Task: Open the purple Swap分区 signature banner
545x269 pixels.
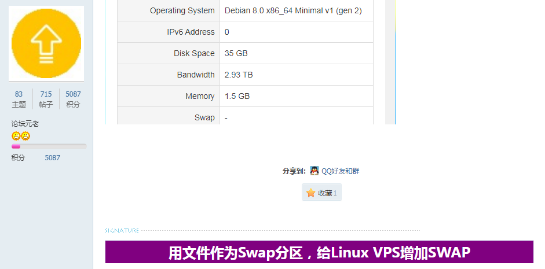Action: coord(319,252)
